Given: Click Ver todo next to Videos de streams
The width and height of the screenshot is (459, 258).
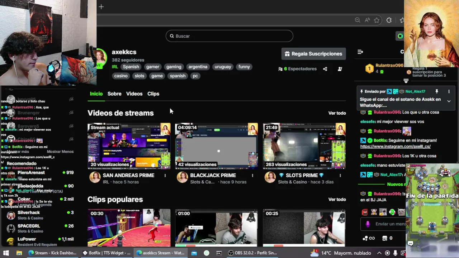Looking at the screenshot, I should 337,113.
